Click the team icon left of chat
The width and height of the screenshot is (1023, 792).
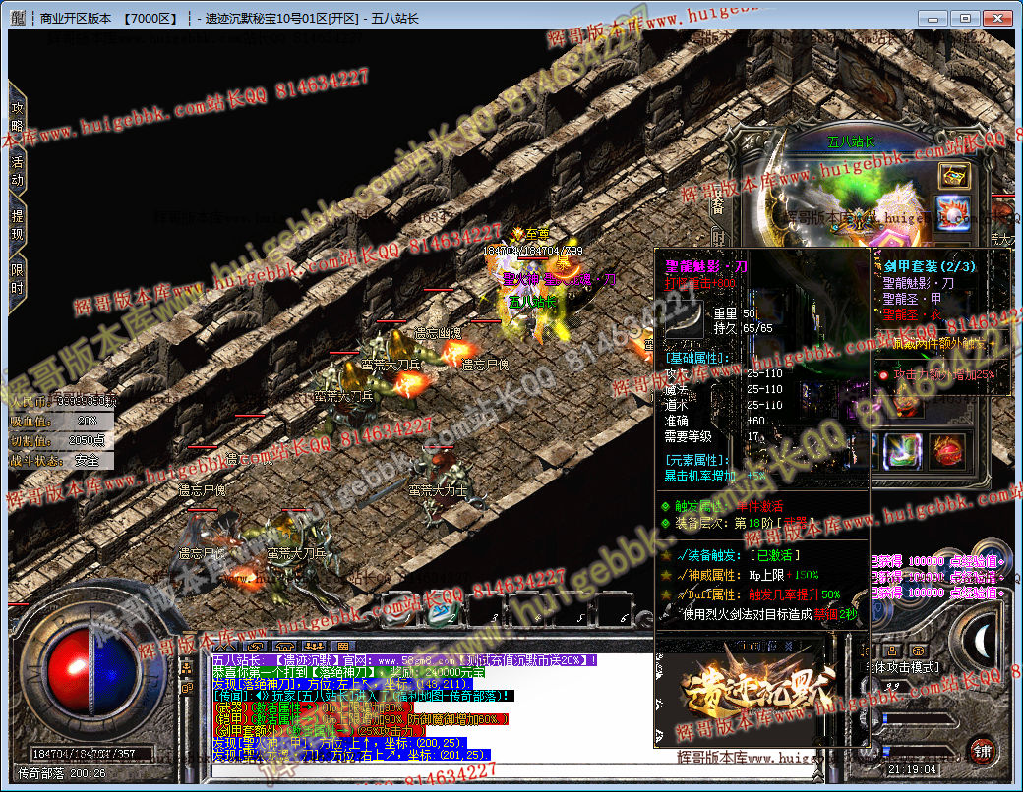point(187,668)
